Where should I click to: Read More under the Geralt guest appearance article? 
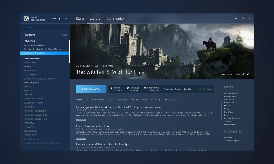[81, 119]
